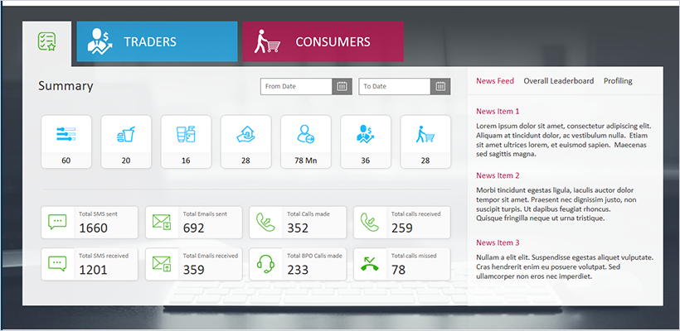Open the summary checklist tab icon
The width and height of the screenshot is (680, 331).
click(x=46, y=42)
